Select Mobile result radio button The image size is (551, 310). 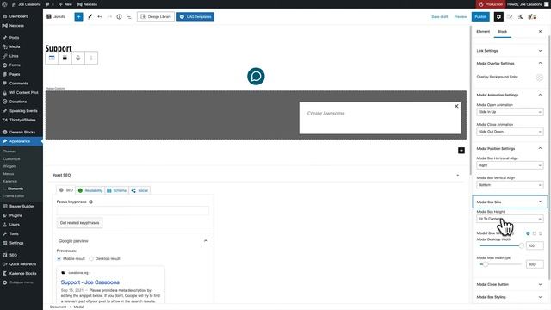pyautogui.click(x=59, y=258)
